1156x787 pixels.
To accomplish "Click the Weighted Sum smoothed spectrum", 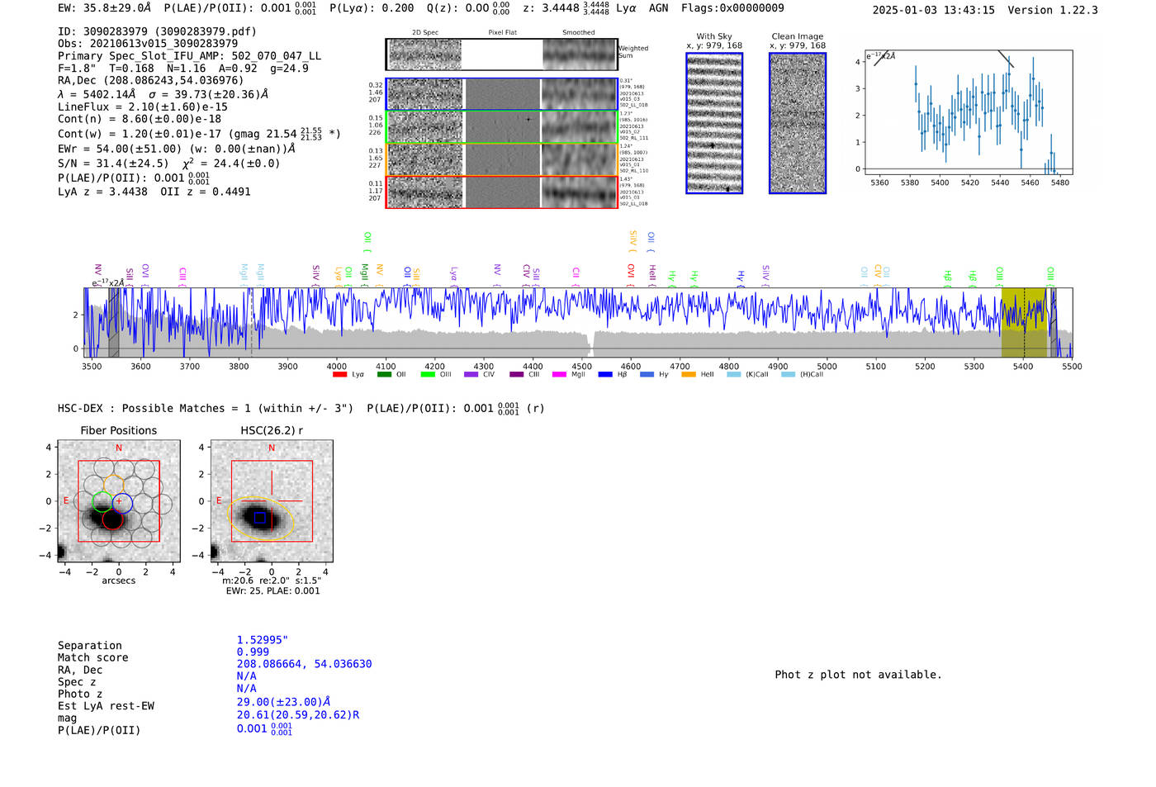I will coord(579,55).
